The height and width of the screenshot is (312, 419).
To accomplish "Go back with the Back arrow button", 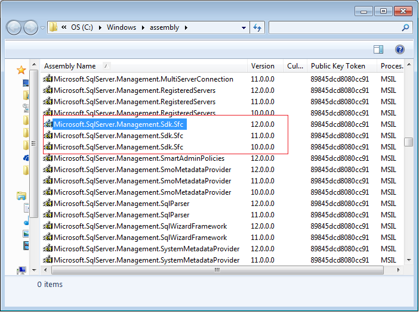I will [14, 27].
